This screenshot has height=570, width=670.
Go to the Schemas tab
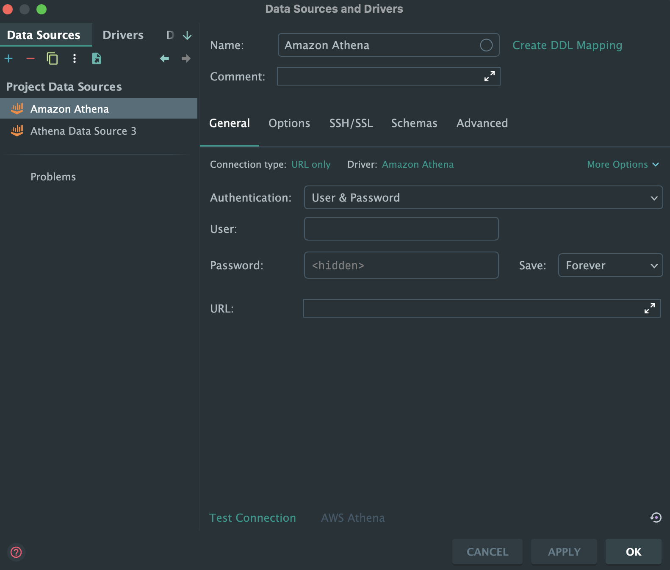pos(414,123)
